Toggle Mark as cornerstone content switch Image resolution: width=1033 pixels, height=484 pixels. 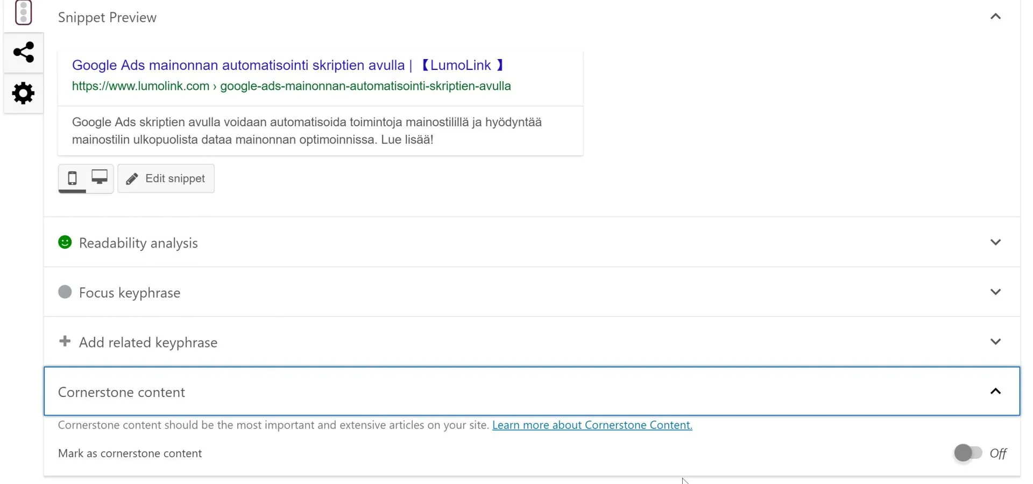tap(968, 453)
